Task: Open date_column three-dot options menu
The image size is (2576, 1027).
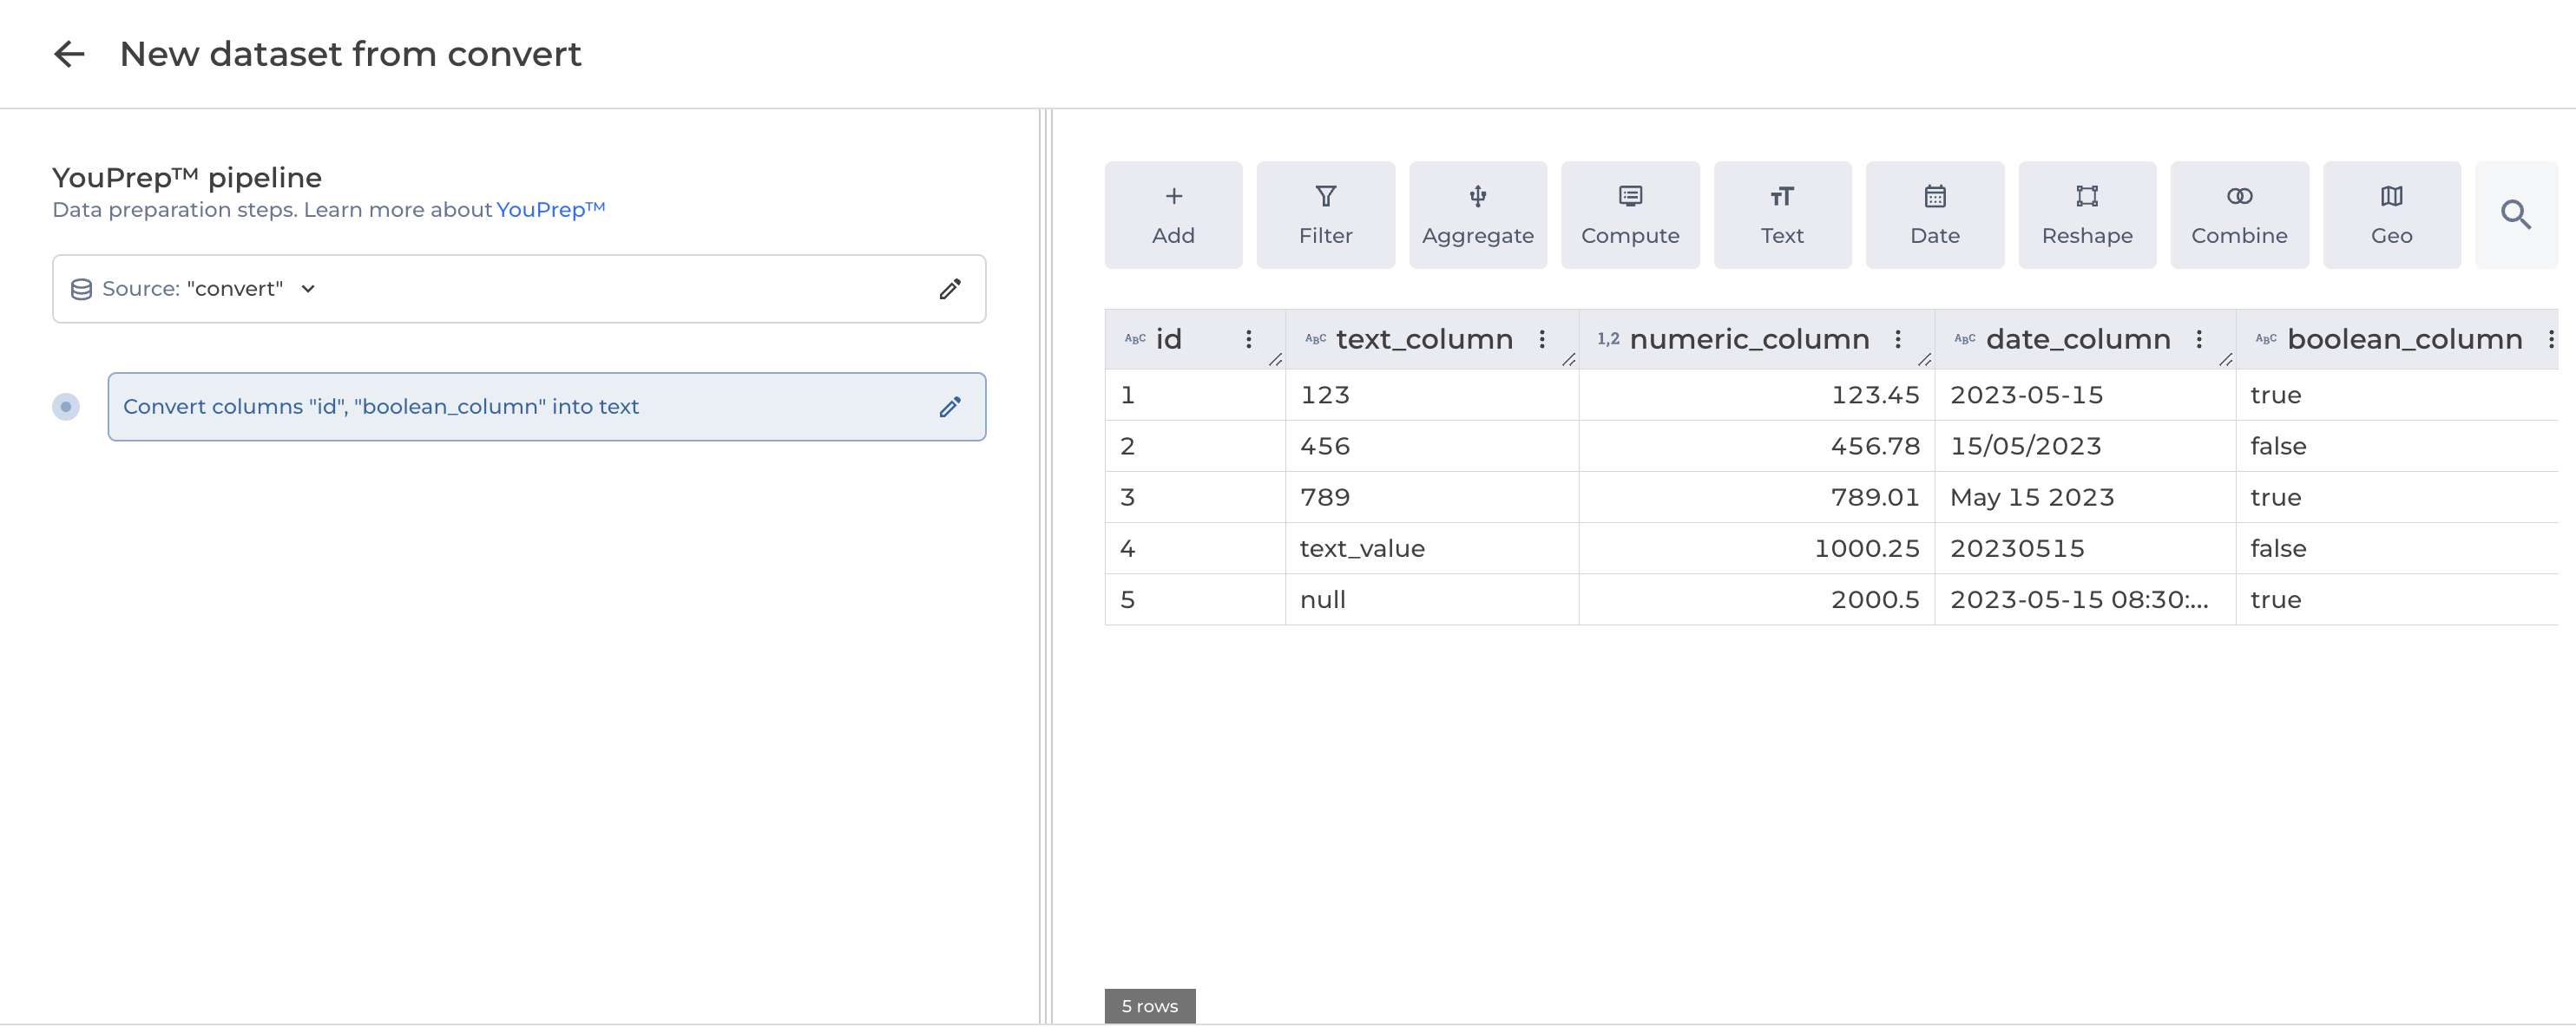Action: 2198,340
